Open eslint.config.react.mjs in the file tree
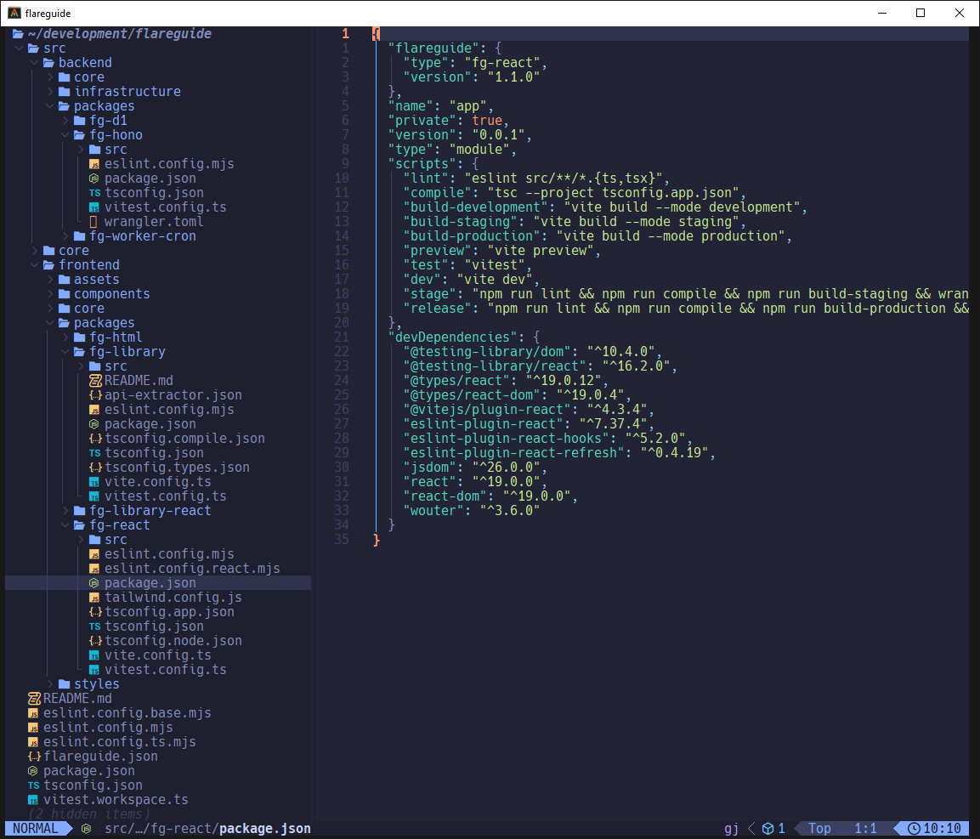 pyautogui.click(x=192, y=569)
